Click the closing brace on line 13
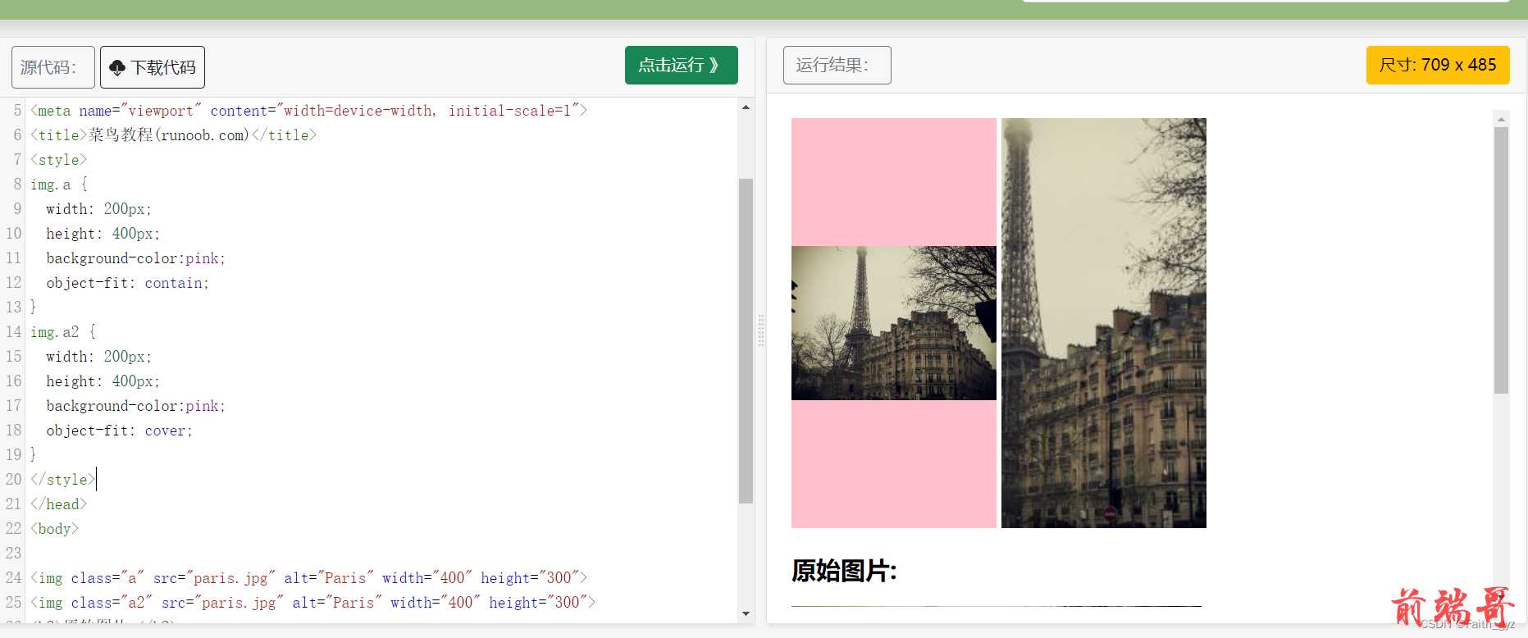The height and width of the screenshot is (638, 1528). (x=34, y=308)
